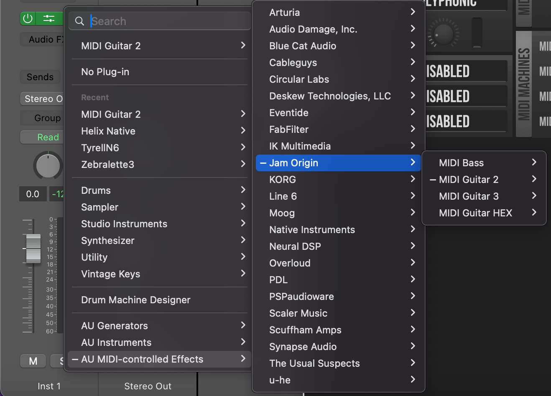Viewport: 551px width, 396px height.
Task: Open the Overloud submenu
Action: [x=338, y=263]
